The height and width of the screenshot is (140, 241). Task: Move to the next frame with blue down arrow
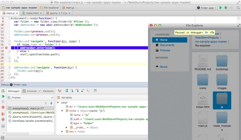coord(51,103)
